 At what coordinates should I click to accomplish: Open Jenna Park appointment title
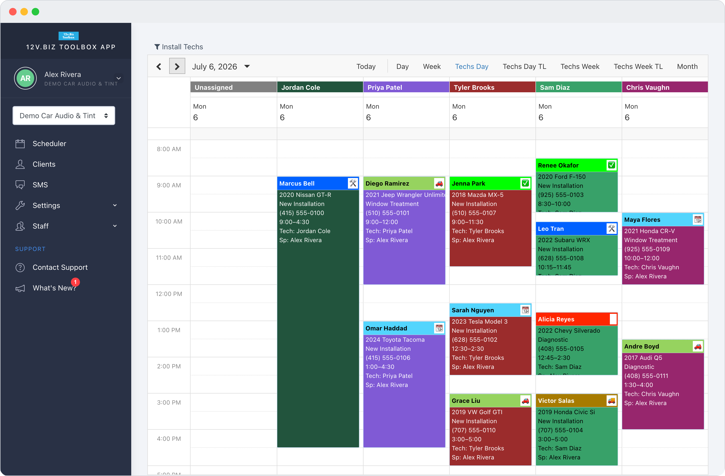tap(468, 184)
